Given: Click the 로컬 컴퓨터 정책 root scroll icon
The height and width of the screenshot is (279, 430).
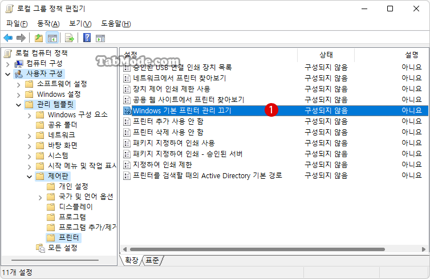Looking at the screenshot, I should (8, 54).
